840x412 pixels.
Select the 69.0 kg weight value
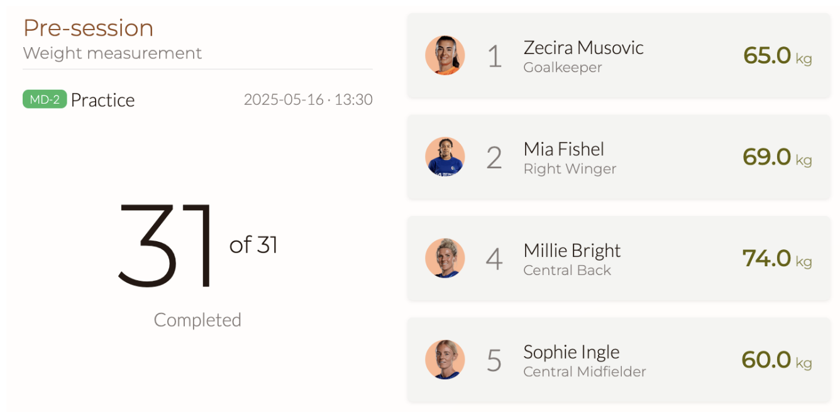777,156
